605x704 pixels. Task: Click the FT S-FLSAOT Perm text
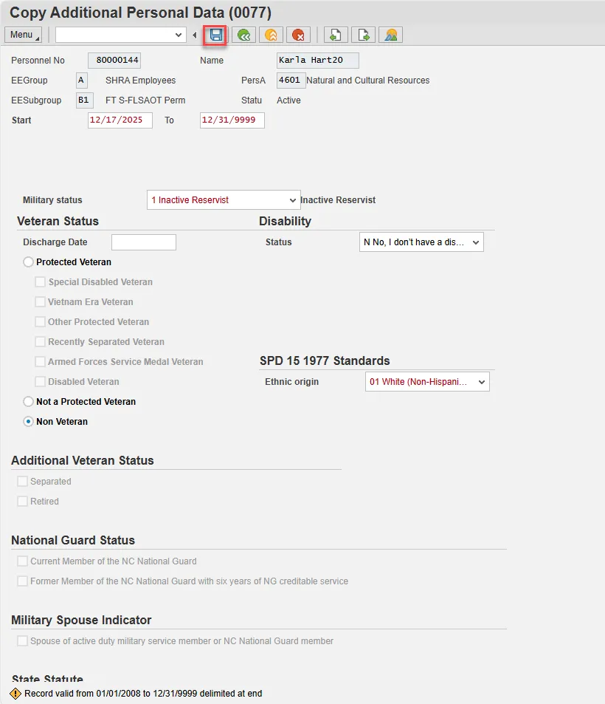[145, 100]
